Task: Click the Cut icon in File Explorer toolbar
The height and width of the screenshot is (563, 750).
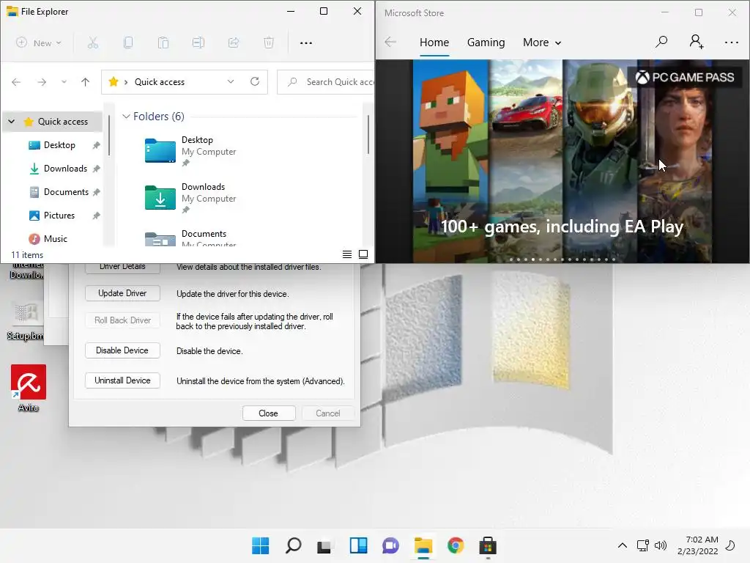Action: coord(93,43)
